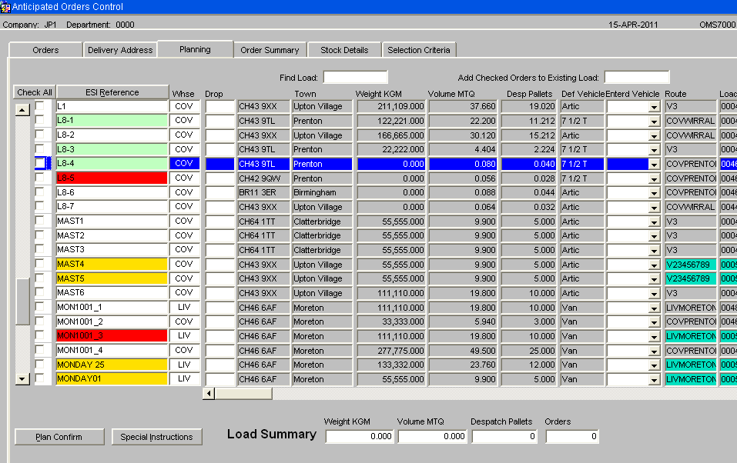Click the 277,775.000 weight cell

391,350
